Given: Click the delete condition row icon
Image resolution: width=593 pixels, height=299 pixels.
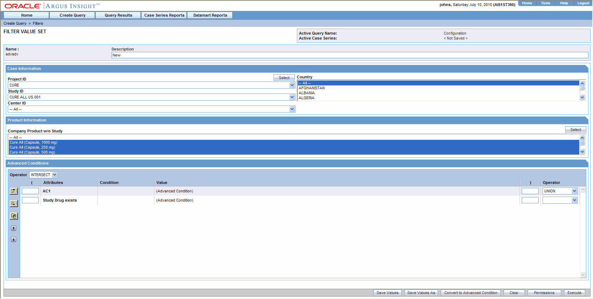Looking at the screenshot, I should coord(14,216).
